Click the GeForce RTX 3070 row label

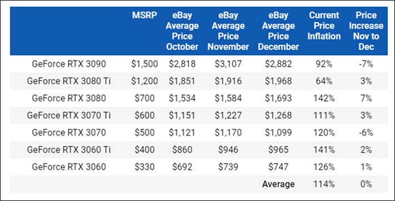click(x=69, y=132)
